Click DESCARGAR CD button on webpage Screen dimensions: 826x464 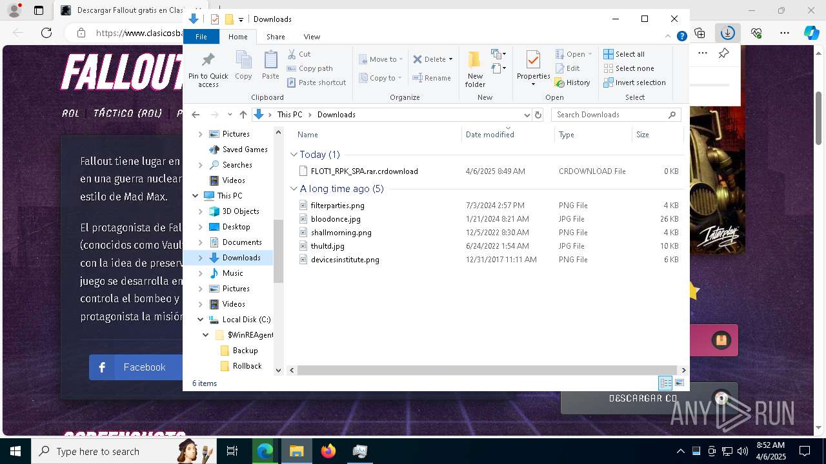point(649,398)
